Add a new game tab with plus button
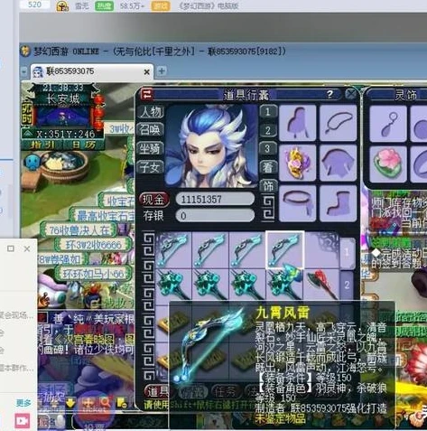This screenshot has width=427, height=431. tap(162, 71)
